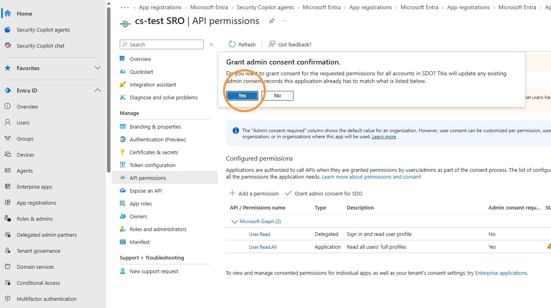Go to Tenant governance in sidebar
Screen dimensions: 551x308
pyautogui.click(x=38, y=251)
